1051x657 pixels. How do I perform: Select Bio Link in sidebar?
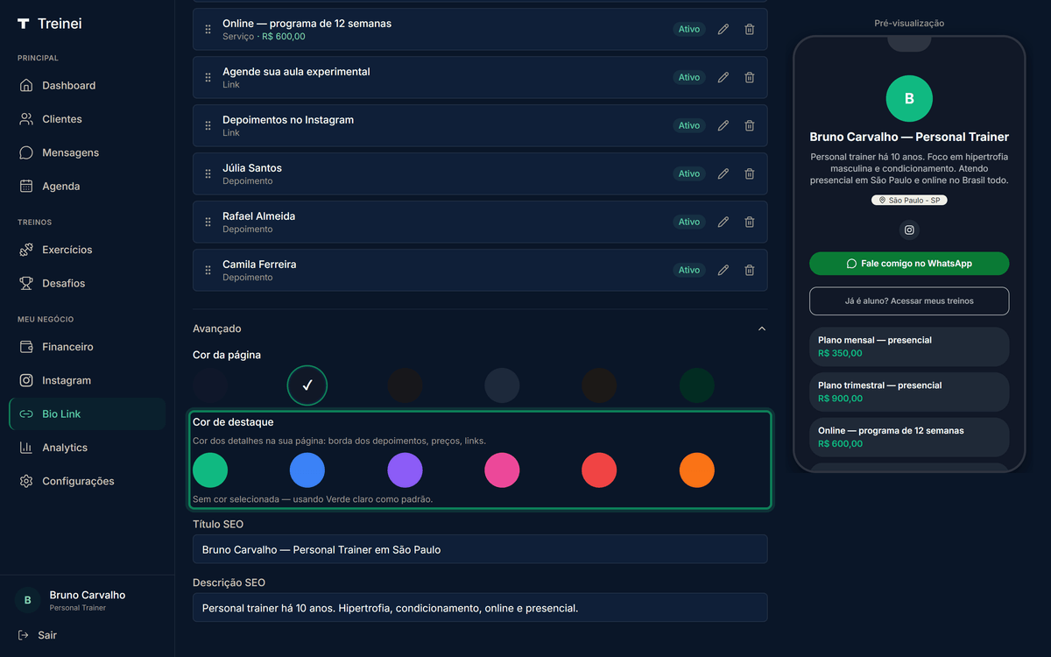coord(87,413)
